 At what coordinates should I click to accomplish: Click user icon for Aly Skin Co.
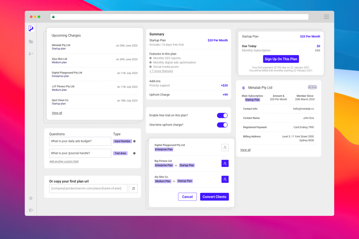coord(225,179)
